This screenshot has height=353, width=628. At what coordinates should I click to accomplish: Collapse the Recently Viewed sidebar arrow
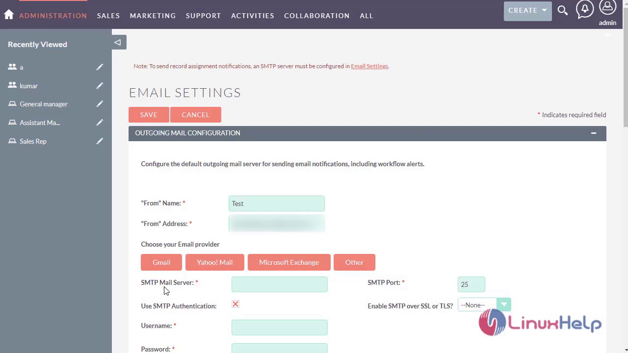[x=118, y=43]
